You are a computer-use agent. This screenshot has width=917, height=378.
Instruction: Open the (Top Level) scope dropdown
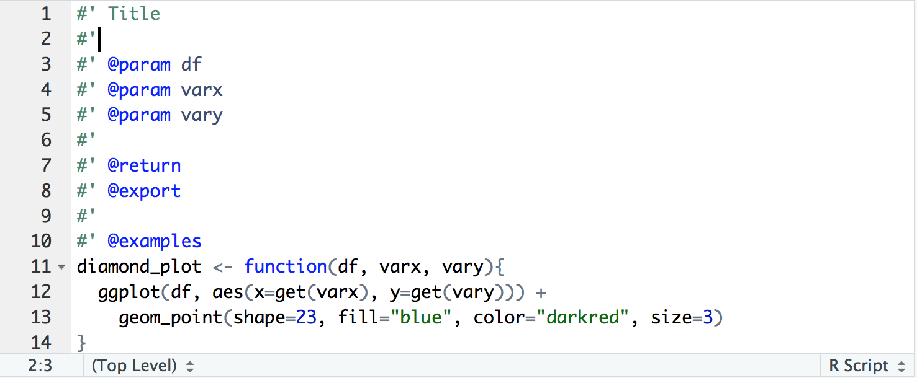[143, 366]
